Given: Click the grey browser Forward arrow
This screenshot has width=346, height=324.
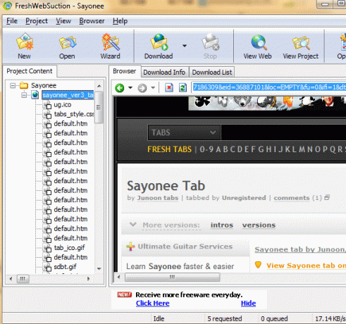Looking at the screenshot, I should [142, 88].
